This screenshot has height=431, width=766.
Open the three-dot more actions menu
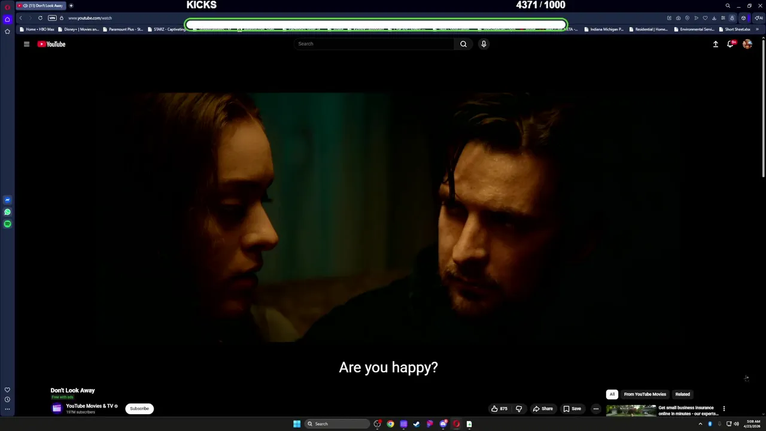pyautogui.click(x=595, y=409)
